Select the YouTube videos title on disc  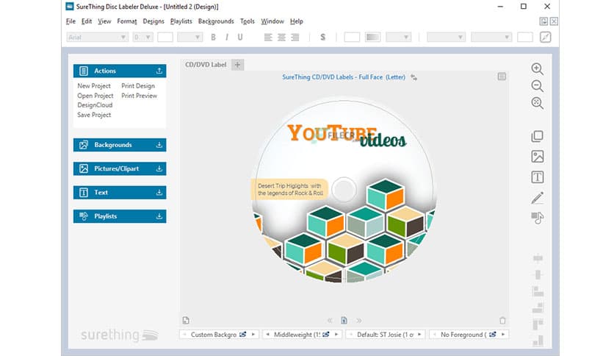pos(347,135)
